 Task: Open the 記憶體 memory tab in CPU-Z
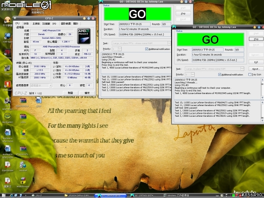[x=46, y=24]
